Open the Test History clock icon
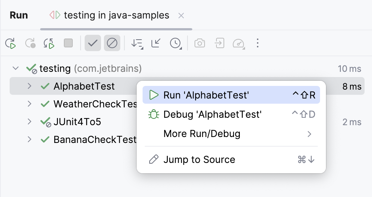The width and height of the screenshot is (372, 197). (176, 43)
